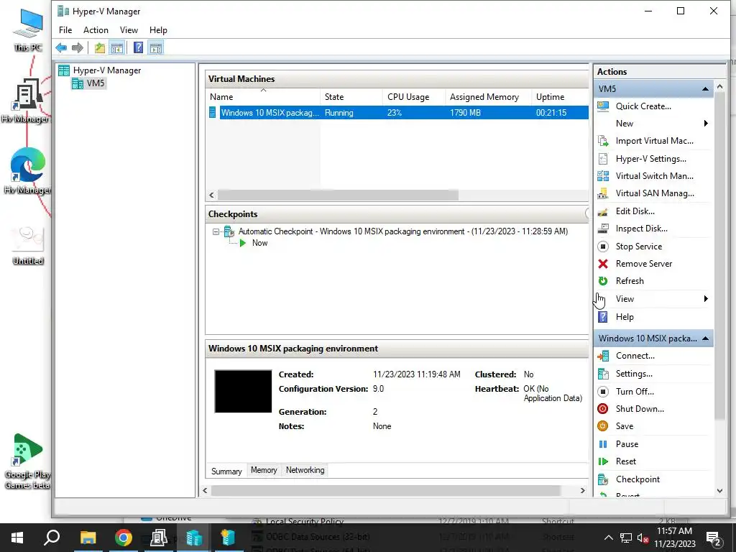Image resolution: width=736 pixels, height=552 pixels.
Task: Open taskbar Search
Action: tap(52, 538)
